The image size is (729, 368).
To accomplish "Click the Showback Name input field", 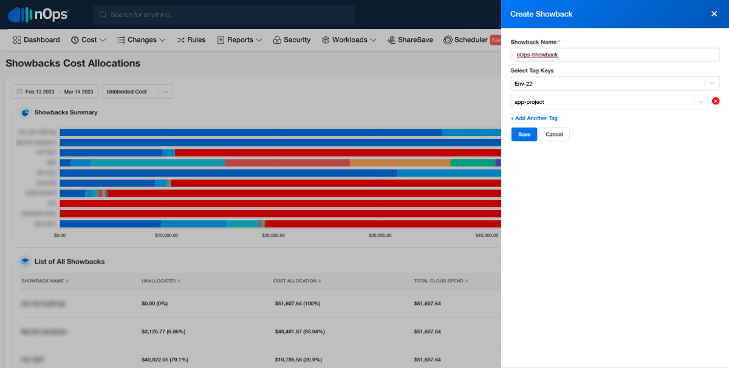I will click(614, 54).
